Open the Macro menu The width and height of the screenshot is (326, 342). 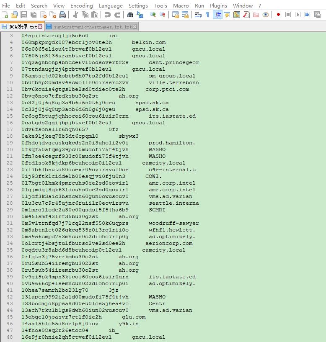click(x=181, y=6)
